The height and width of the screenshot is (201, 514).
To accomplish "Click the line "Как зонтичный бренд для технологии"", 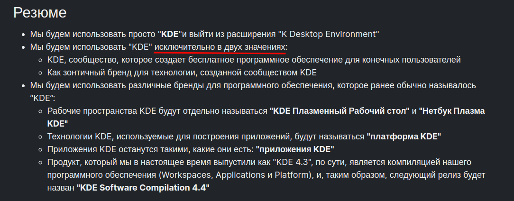I will coord(182,73).
